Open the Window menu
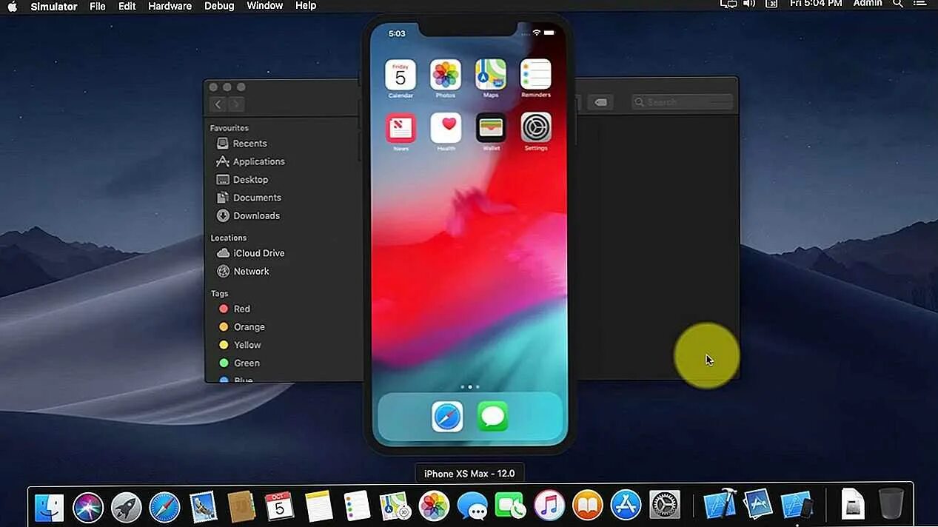The image size is (938, 527). click(x=265, y=6)
